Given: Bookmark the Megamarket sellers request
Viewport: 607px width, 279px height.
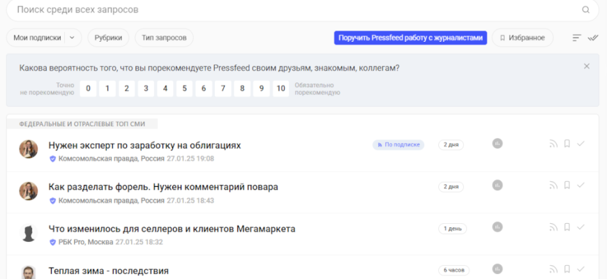Looking at the screenshot, I should pos(567,227).
